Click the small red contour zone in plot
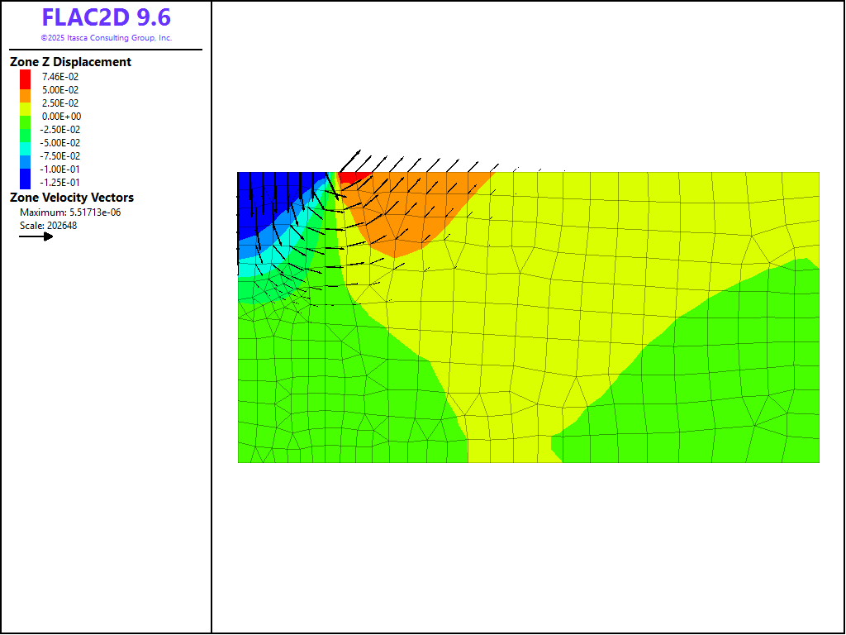Image resolution: width=846 pixels, height=635 pixels. [x=354, y=177]
